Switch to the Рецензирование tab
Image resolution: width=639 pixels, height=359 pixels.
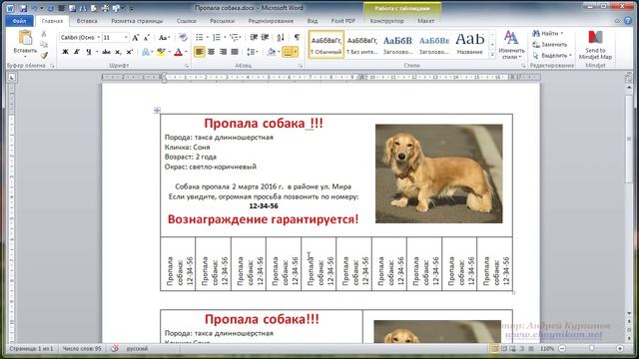pyautogui.click(x=271, y=21)
